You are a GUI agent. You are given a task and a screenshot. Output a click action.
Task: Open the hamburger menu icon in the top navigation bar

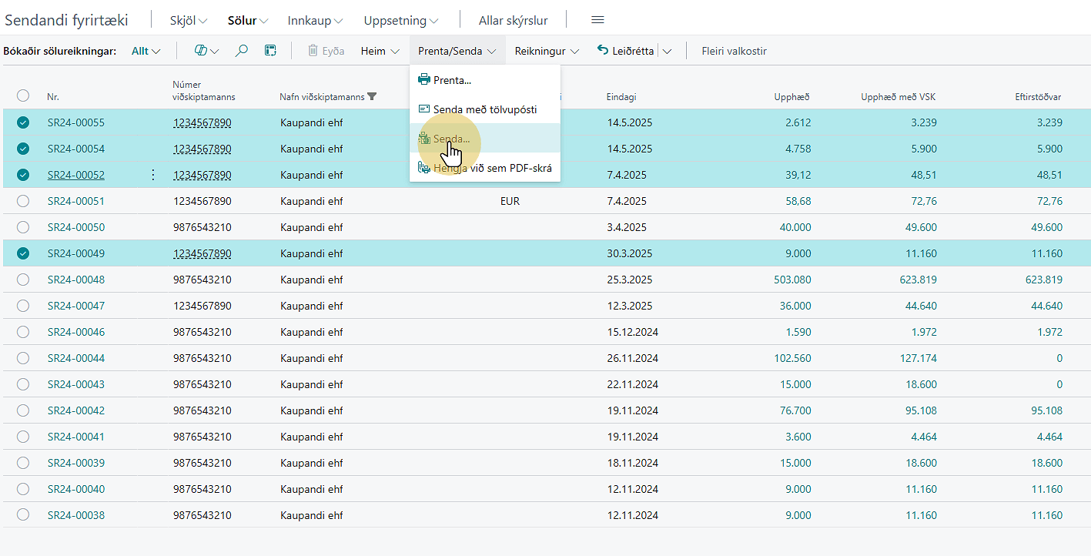tap(597, 20)
